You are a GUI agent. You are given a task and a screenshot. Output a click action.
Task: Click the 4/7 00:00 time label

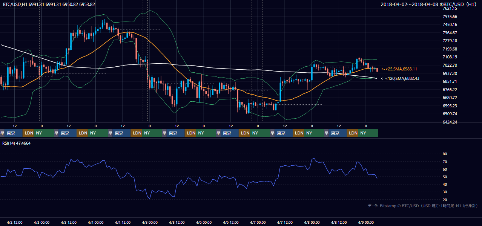[x=258, y=222]
